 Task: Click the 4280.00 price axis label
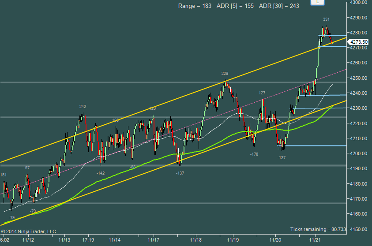click(x=358, y=33)
